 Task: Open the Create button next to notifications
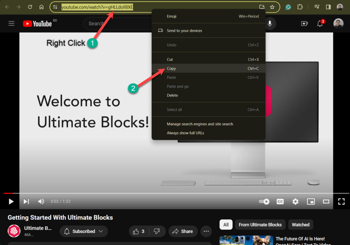304,23
